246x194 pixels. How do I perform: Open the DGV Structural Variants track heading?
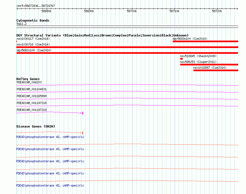tap(103, 35)
